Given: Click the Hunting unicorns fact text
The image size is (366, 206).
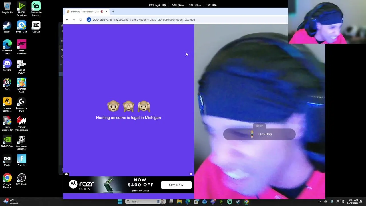Looking at the screenshot, I should (x=128, y=118).
